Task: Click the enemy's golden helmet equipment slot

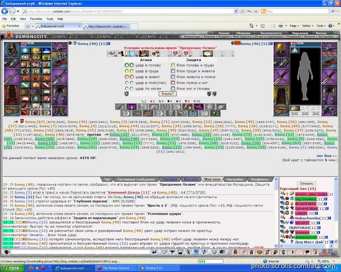Action: pos(281,50)
